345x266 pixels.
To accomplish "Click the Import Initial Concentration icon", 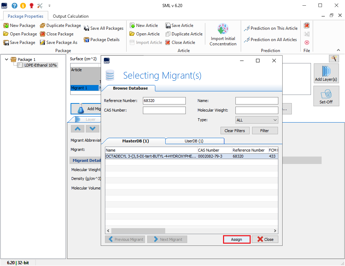I will (x=223, y=29).
